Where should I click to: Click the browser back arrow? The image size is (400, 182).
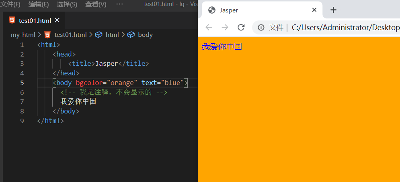click(x=209, y=27)
